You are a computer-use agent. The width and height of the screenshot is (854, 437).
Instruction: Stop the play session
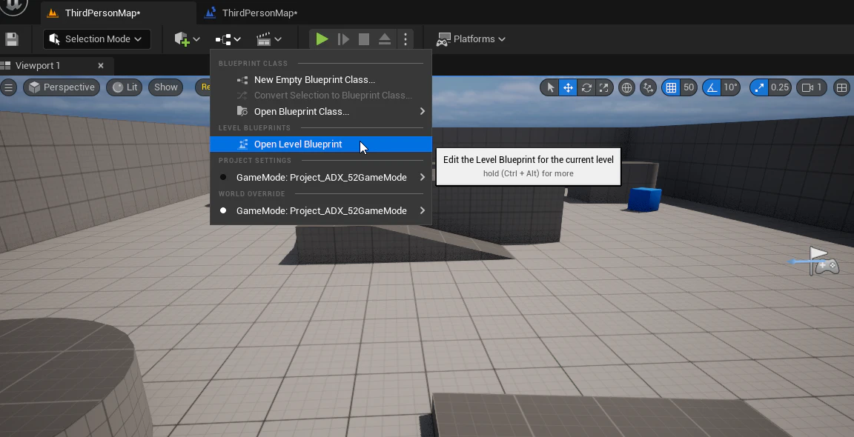tap(364, 39)
